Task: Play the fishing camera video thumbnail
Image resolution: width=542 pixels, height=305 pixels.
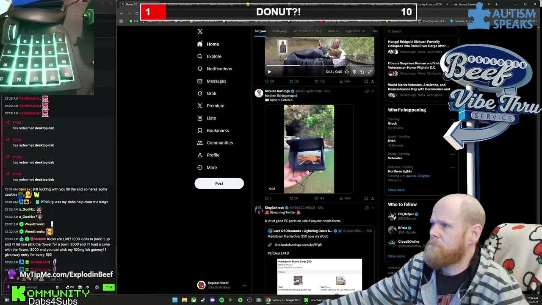Action: pyautogui.click(x=309, y=149)
